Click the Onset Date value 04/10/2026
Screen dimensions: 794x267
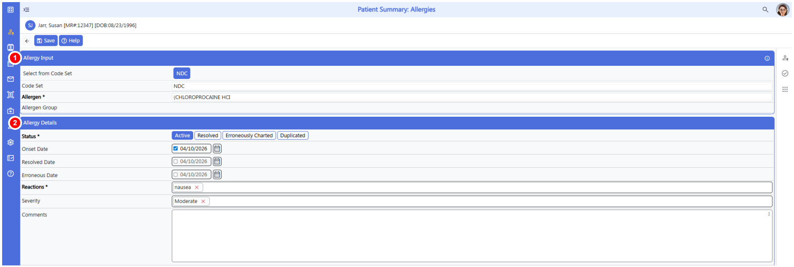(x=194, y=149)
